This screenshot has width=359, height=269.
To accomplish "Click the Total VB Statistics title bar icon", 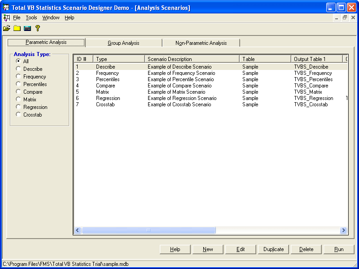I will (5, 8).
